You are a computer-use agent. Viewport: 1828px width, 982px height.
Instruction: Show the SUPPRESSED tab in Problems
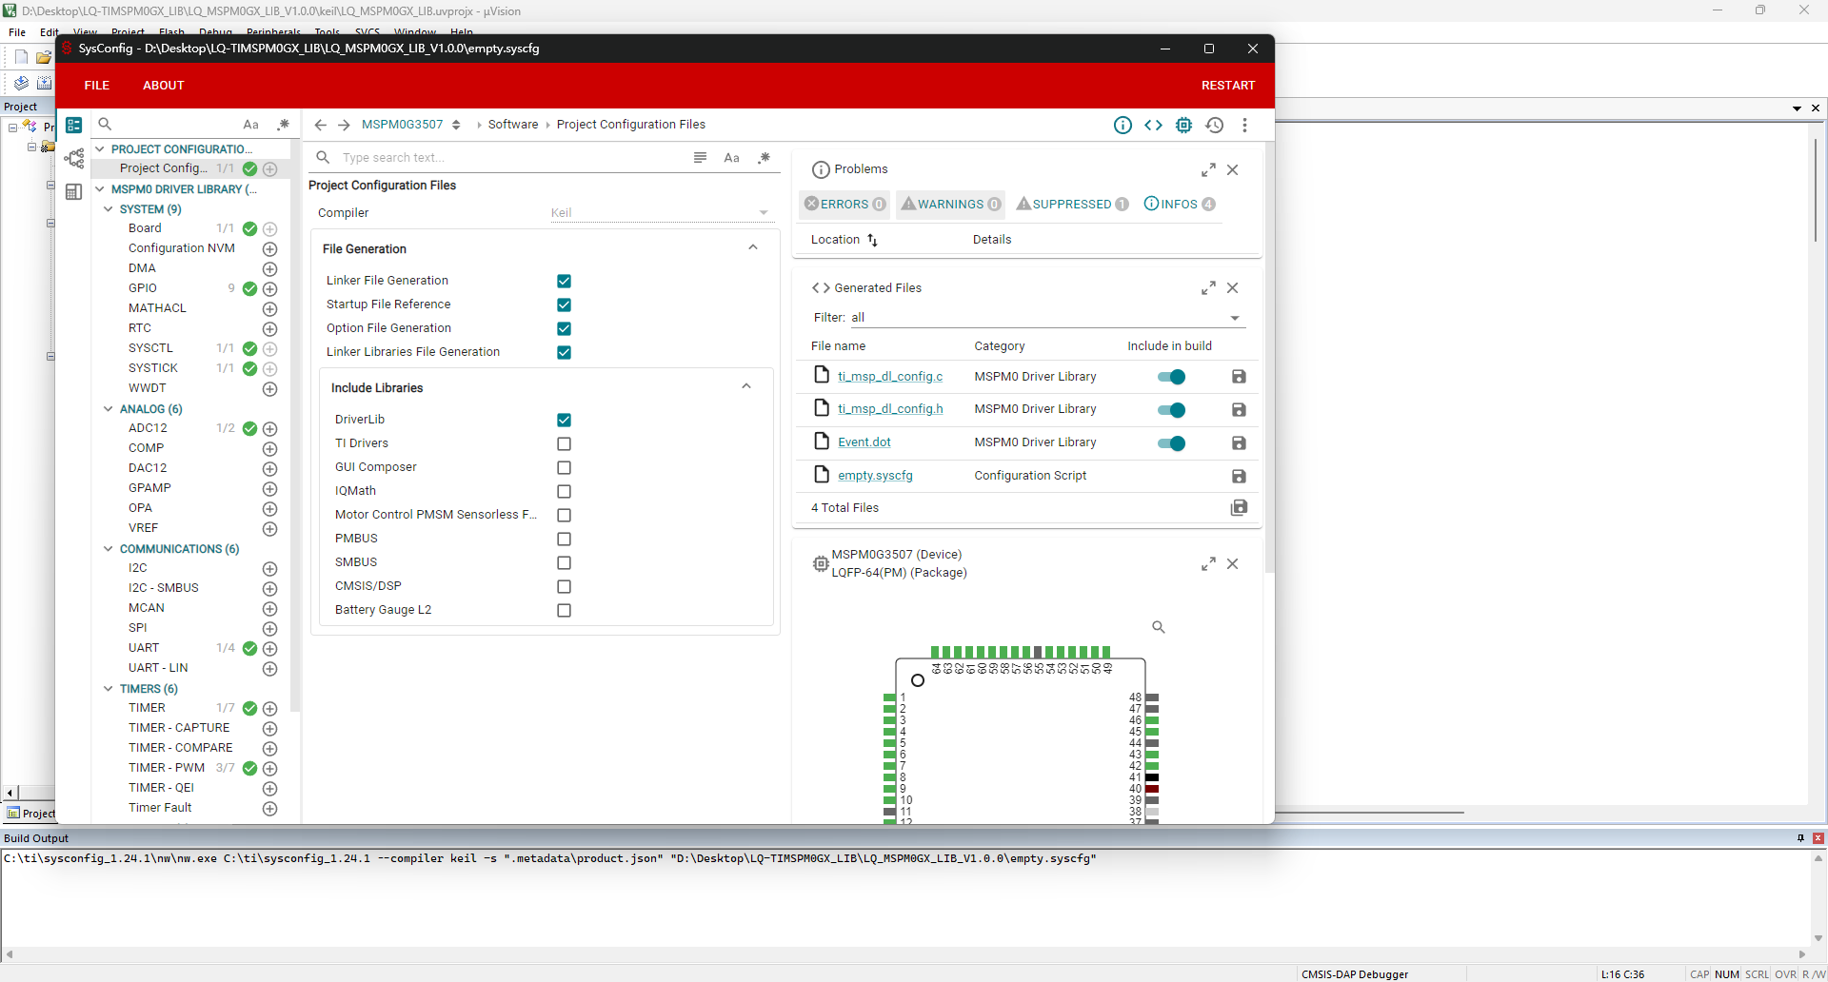click(1072, 204)
